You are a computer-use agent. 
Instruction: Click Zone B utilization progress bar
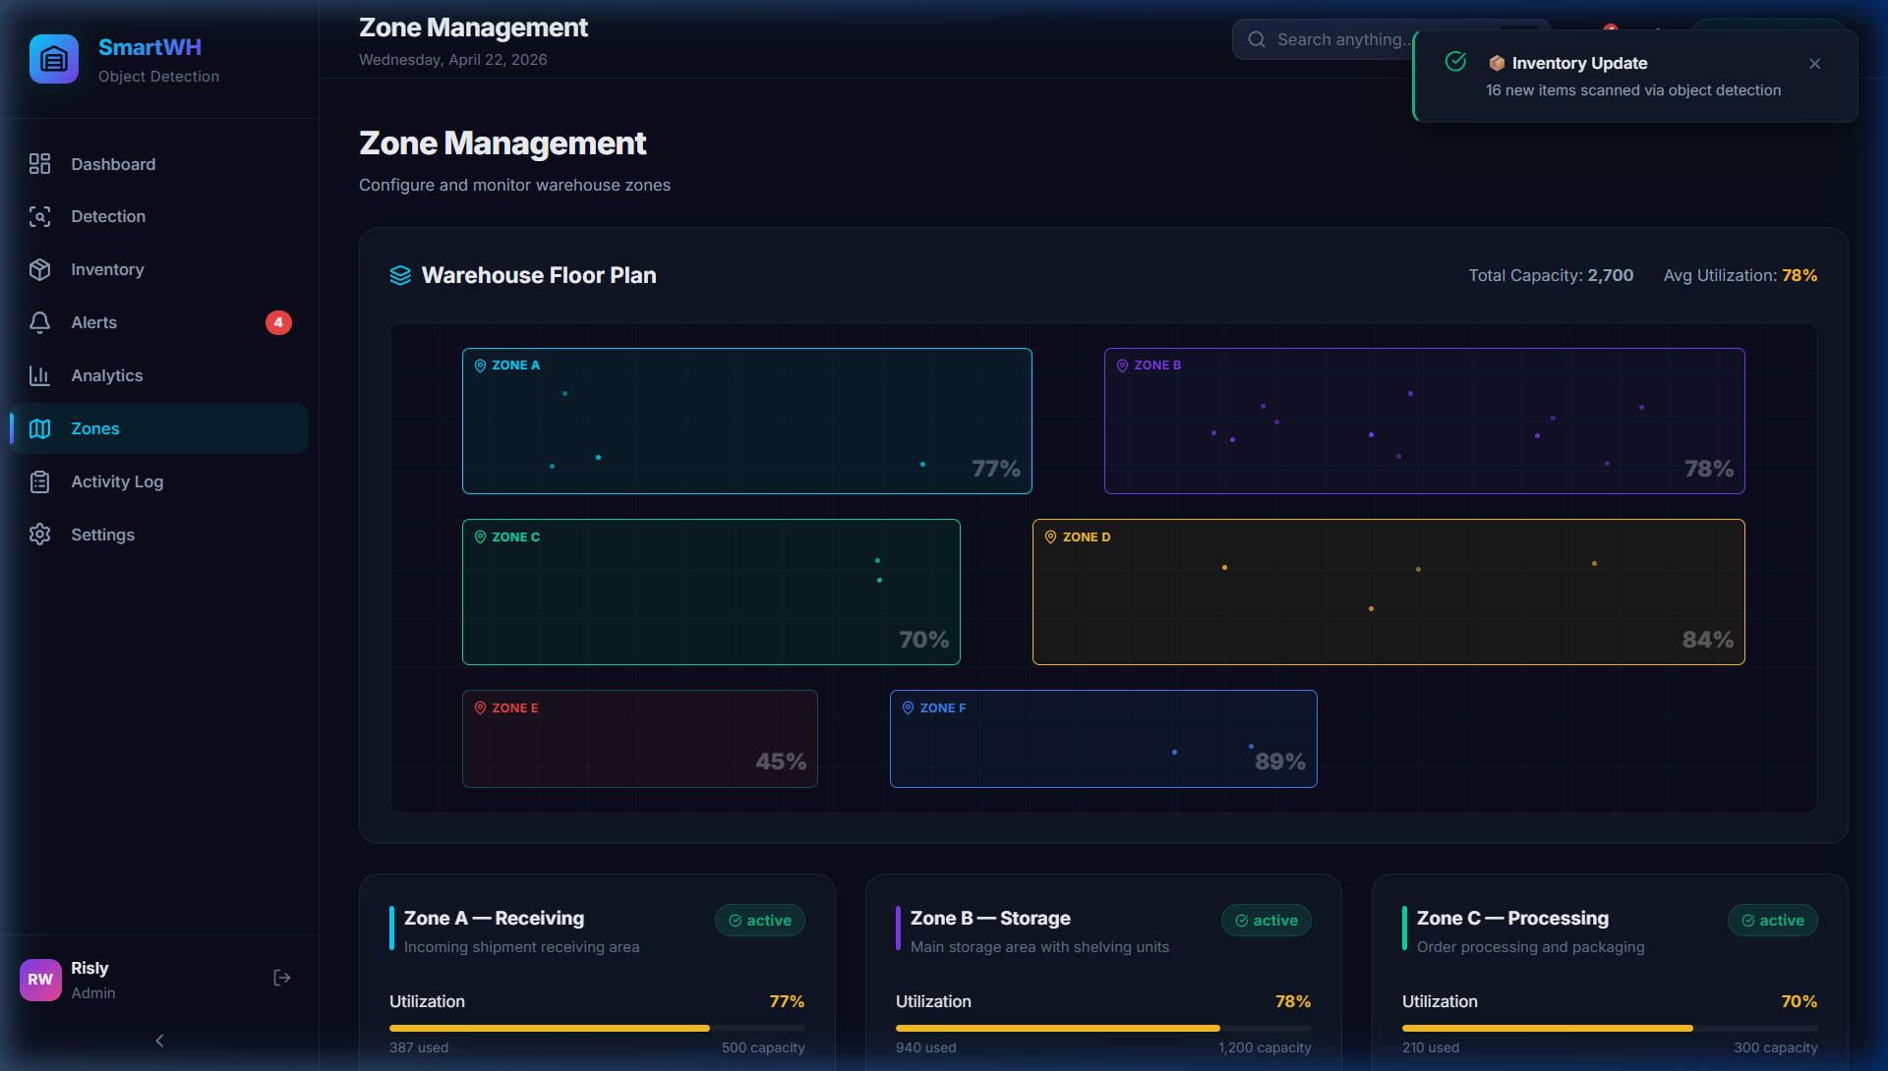tap(1102, 1029)
